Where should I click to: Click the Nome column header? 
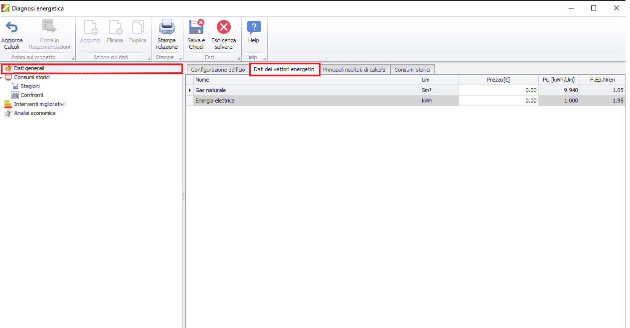click(306, 80)
